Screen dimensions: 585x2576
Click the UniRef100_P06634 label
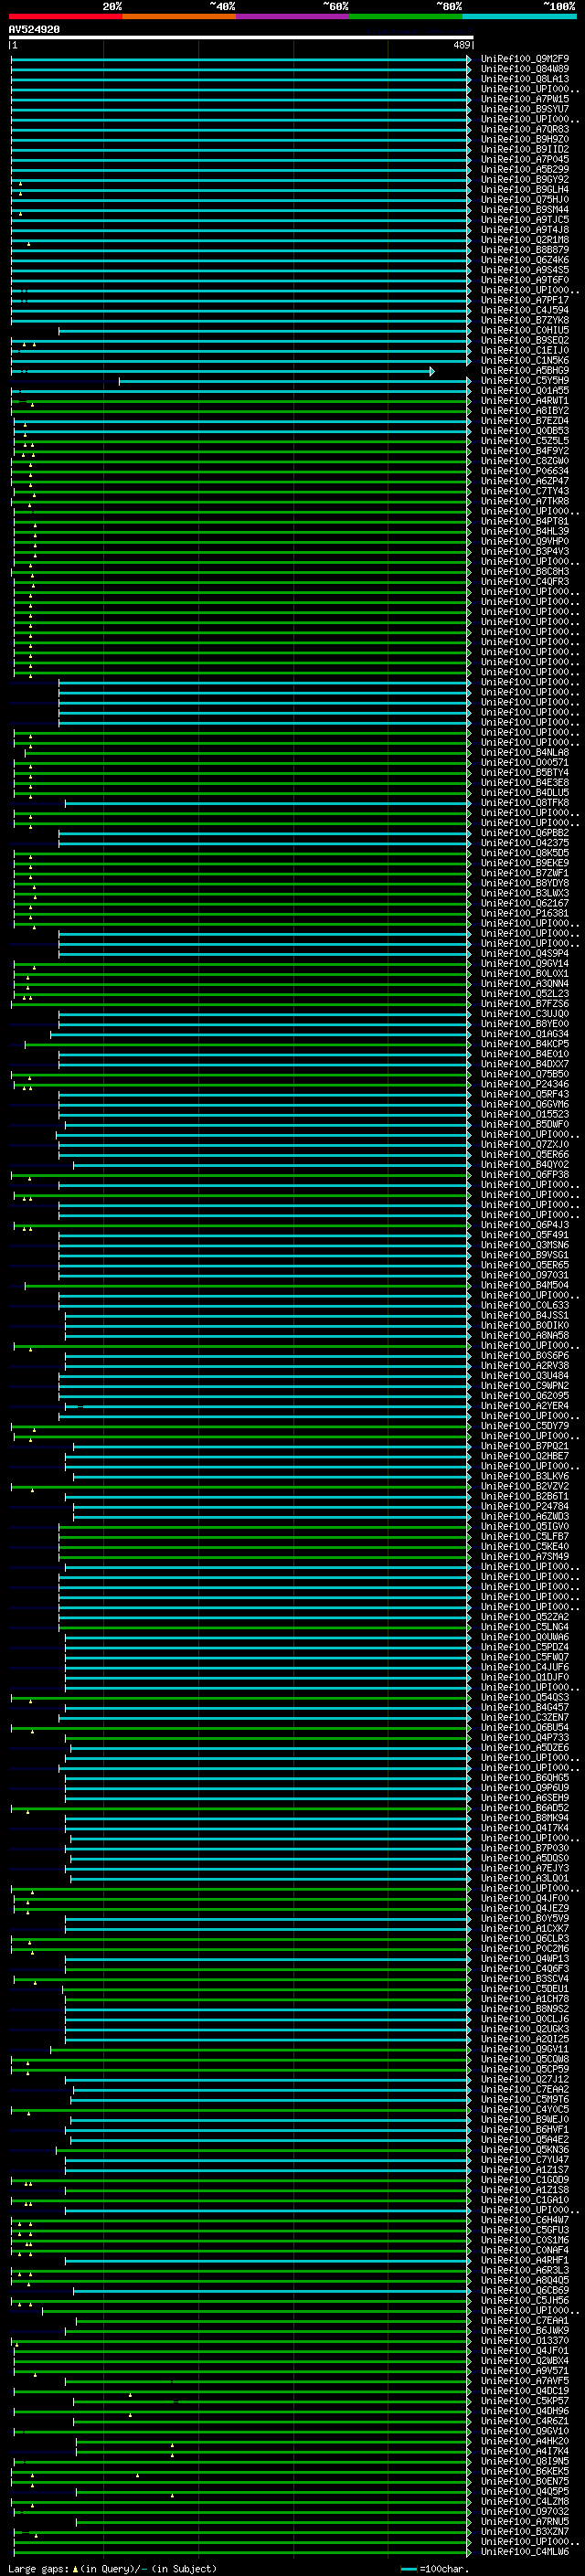[525, 471]
